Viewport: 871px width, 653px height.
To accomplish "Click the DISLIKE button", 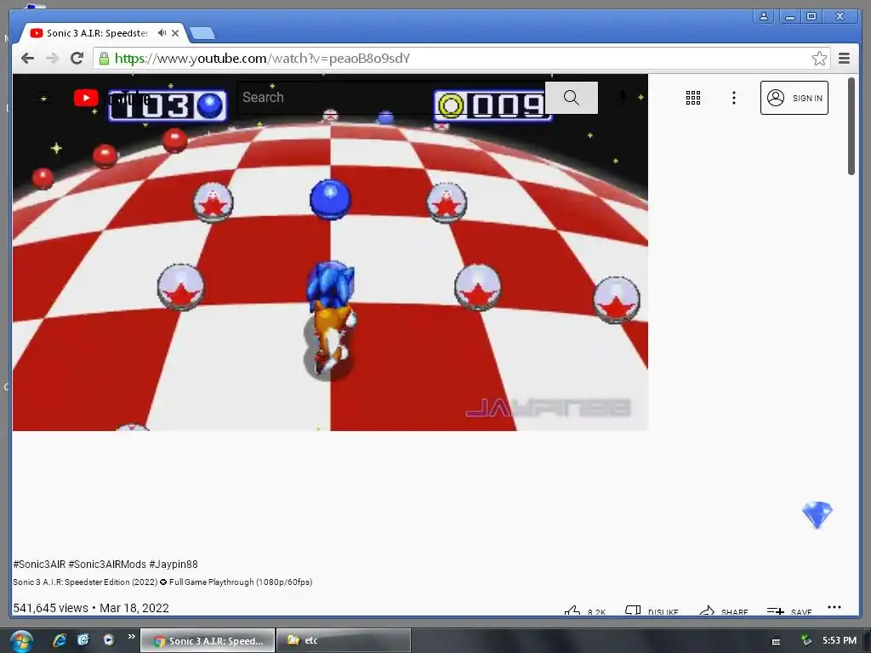I will (x=651, y=610).
